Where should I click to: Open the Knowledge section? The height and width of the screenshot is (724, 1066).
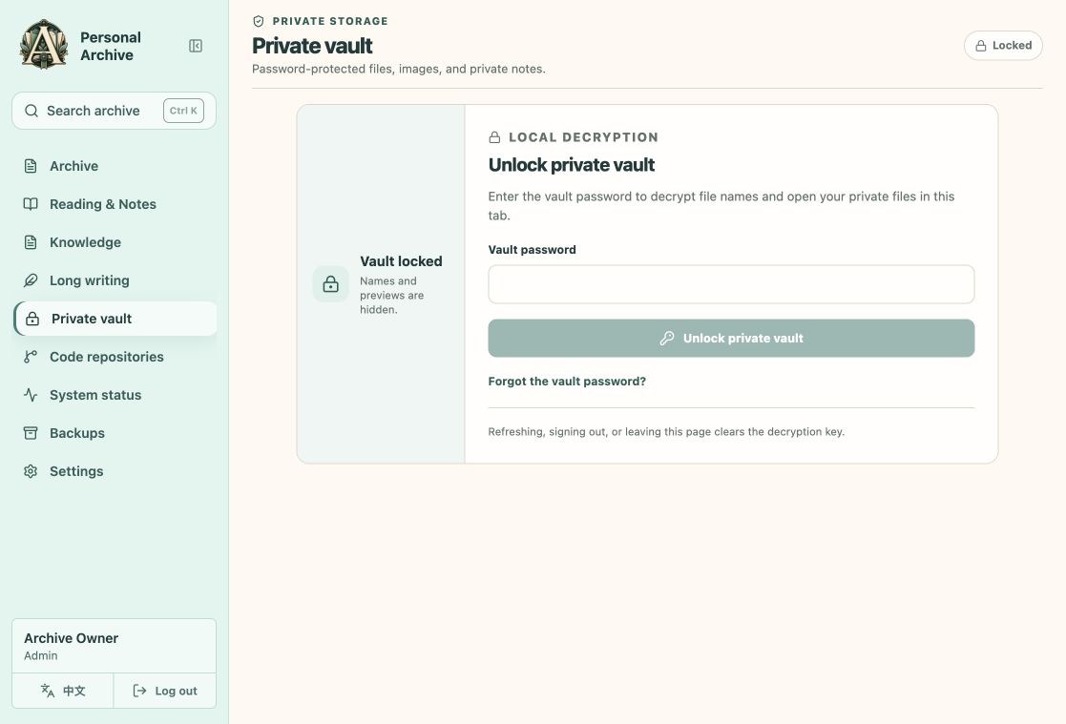coord(115,242)
